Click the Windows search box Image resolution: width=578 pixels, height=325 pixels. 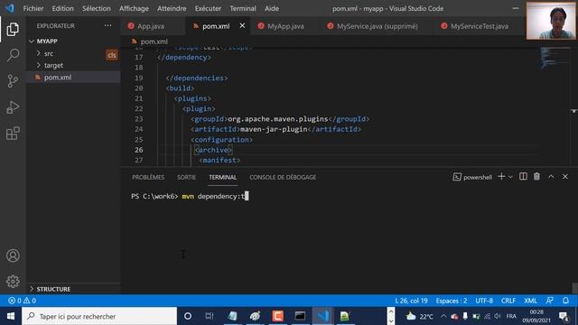pyautogui.click(x=99, y=316)
